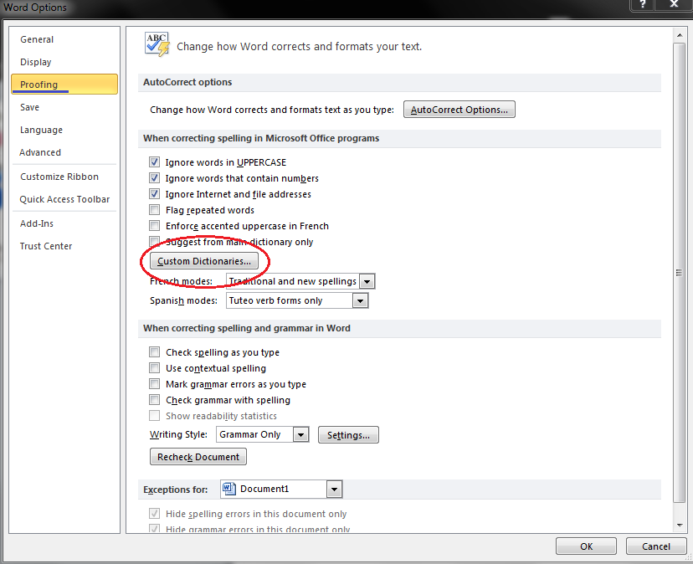This screenshot has height=564, width=693.
Task: Switch to the Advanced options category
Action: [40, 152]
